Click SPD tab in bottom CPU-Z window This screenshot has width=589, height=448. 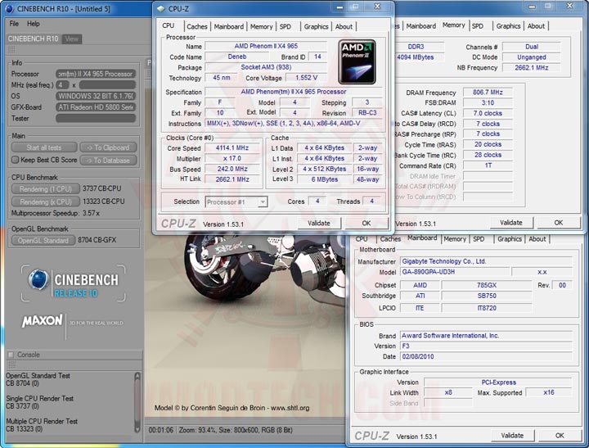pyautogui.click(x=479, y=239)
